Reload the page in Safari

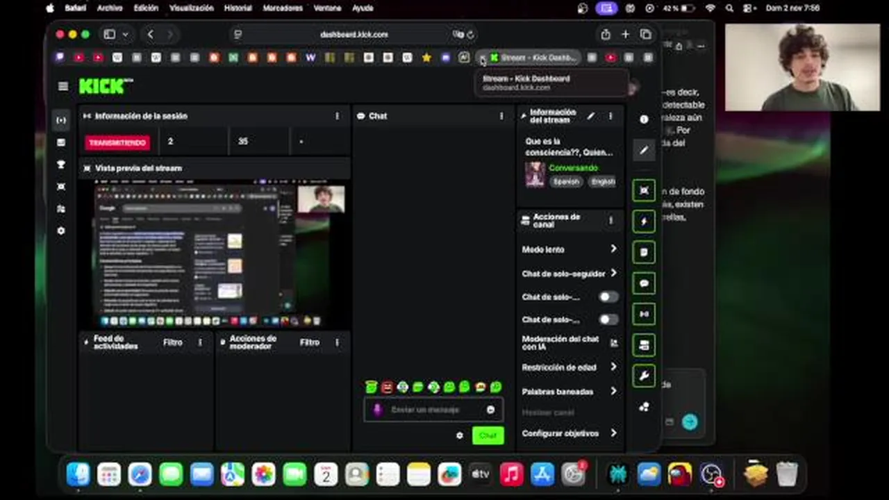(x=470, y=34)
